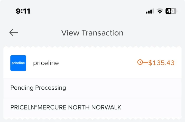Screen dimensions: 185x122
Task: Tap the cellular signal bars icon
Action: click(150, 11)
